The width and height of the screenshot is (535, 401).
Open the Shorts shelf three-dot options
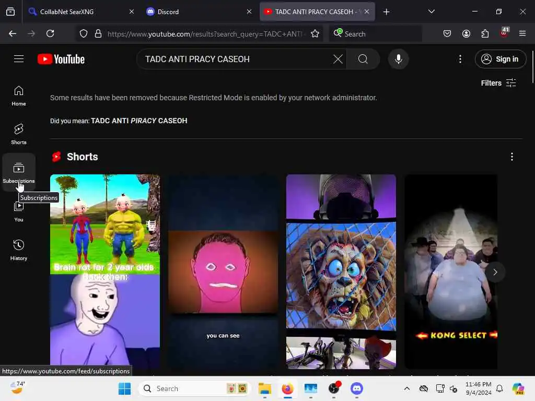pos(511,157)
